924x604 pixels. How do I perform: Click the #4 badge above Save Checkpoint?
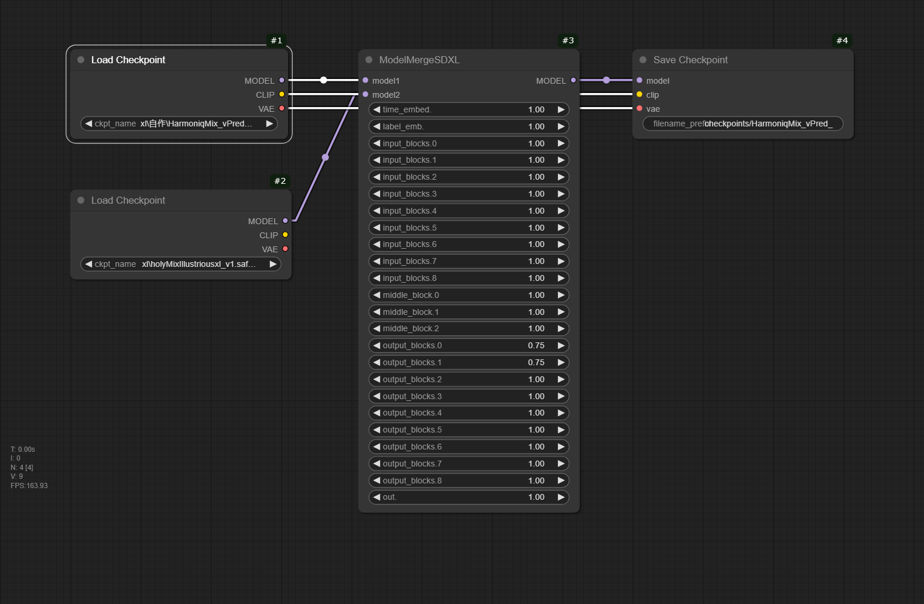pos(842,40)
